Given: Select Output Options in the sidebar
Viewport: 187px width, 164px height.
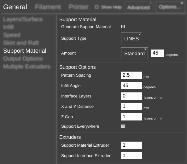Looking at the screenshot, I should coord(23,59).
